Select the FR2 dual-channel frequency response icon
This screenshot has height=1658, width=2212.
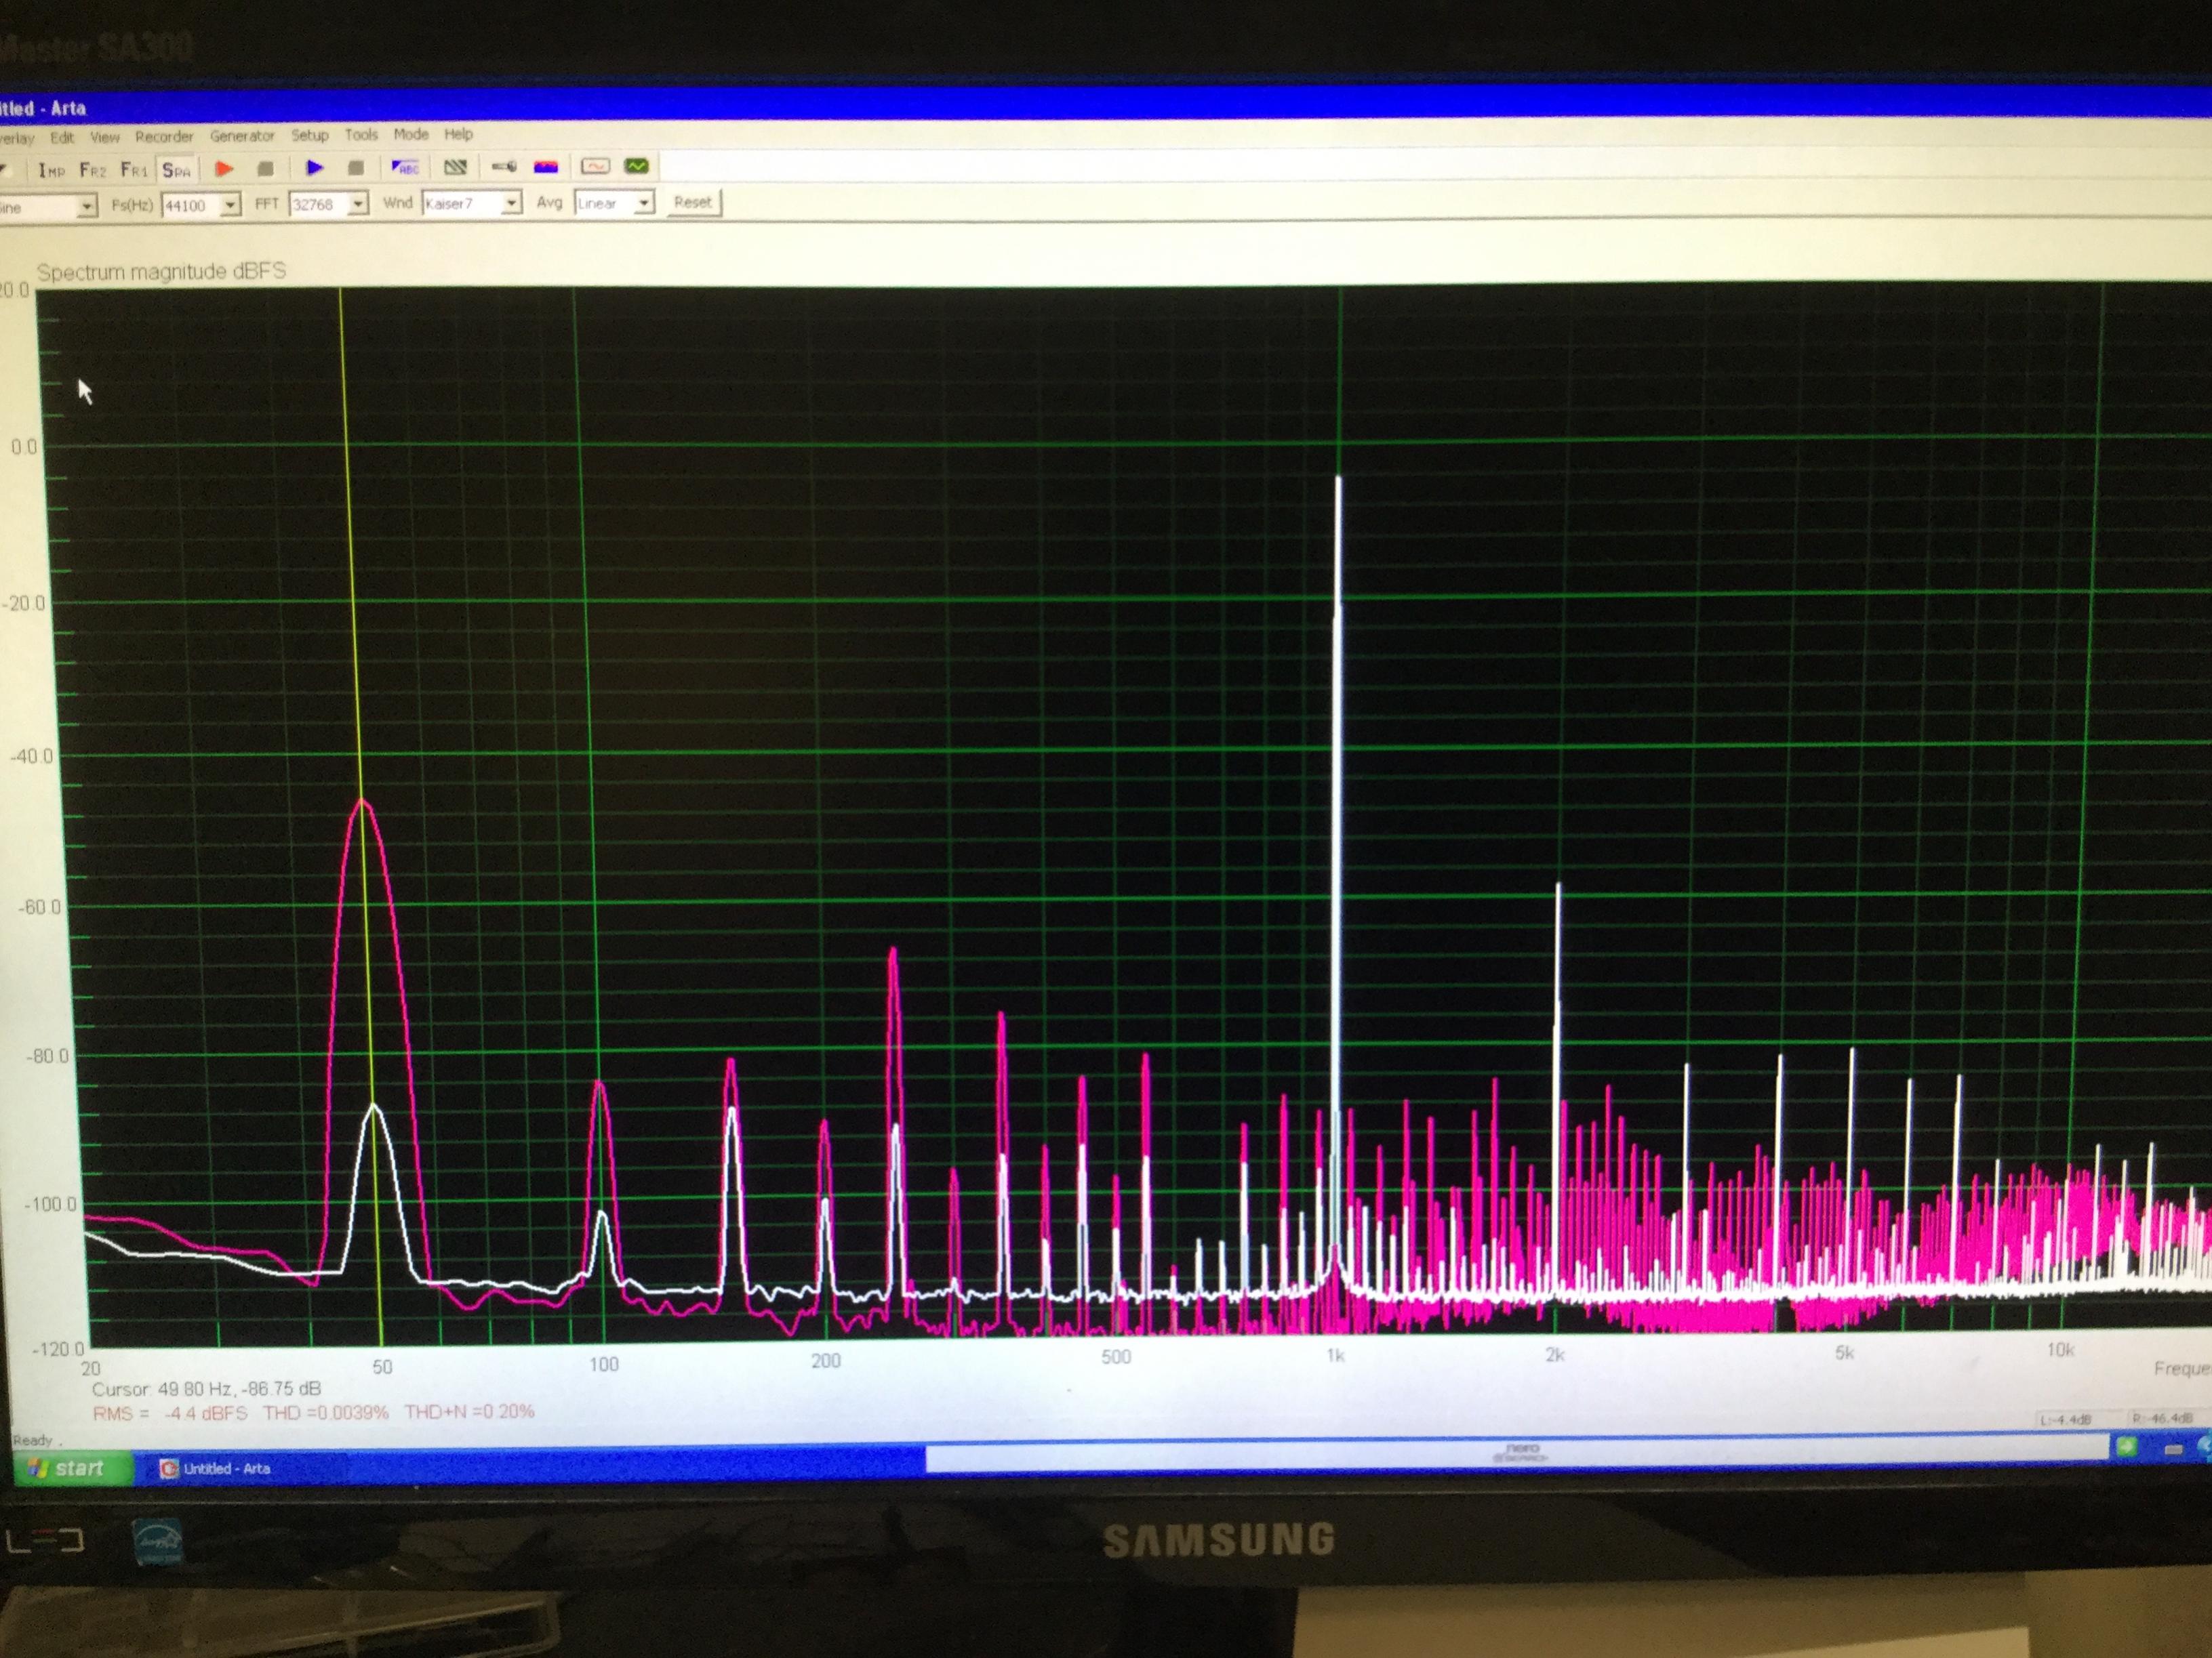pyautogui.click(x=92, y=170)
